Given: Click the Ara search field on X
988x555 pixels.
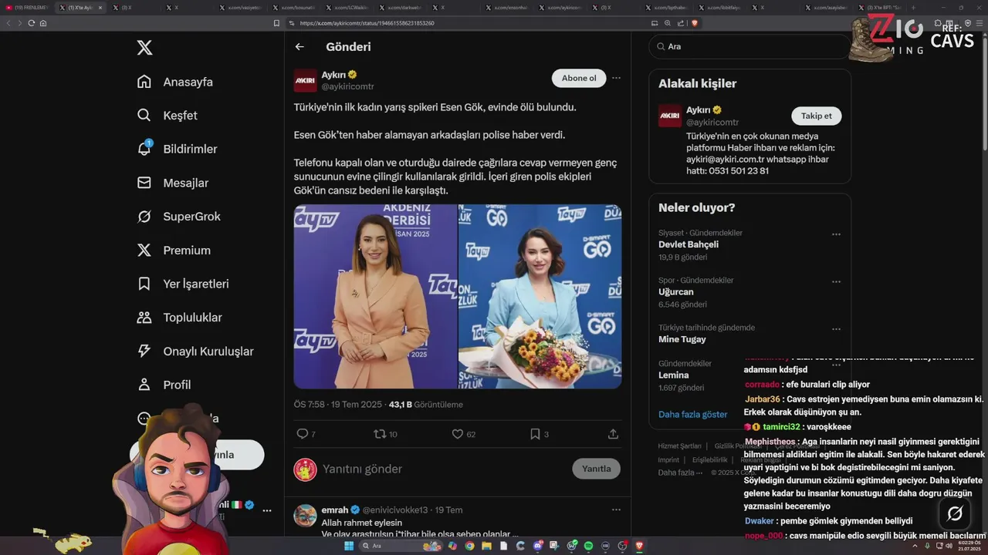Looking at the screenshot, I should (x=749, y=46).
